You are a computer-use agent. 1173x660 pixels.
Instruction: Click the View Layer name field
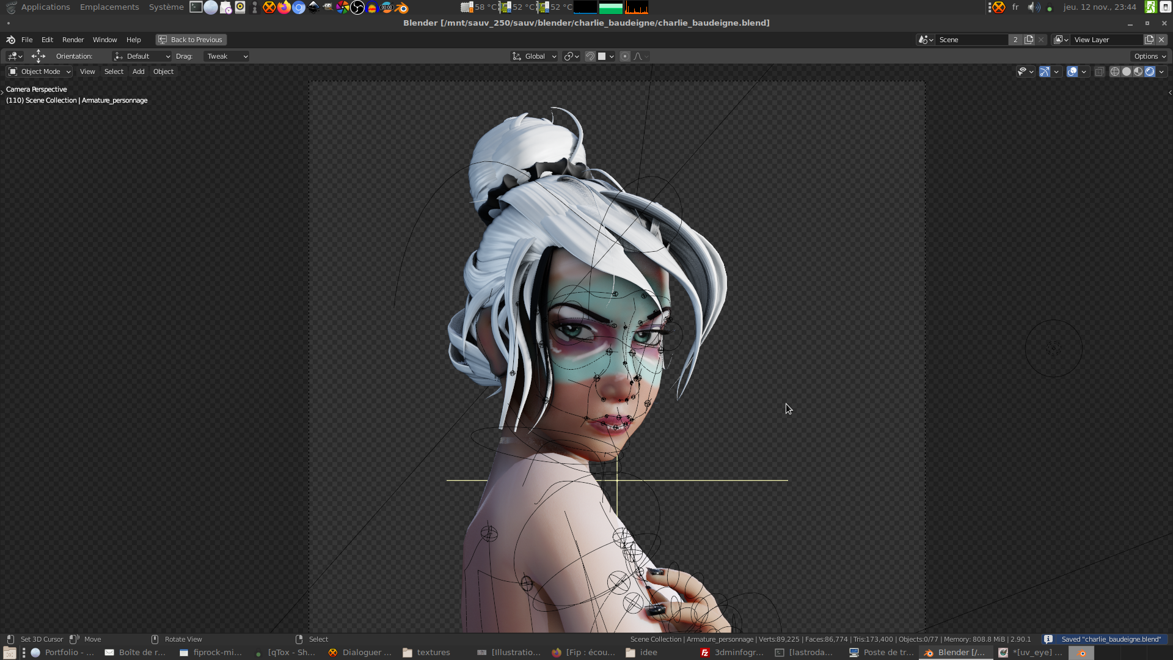[1107, 40]
